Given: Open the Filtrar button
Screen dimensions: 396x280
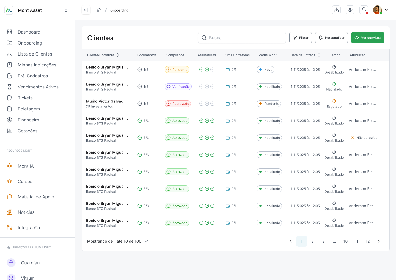Looking at the screenshot, I should (x=301, y=38).
